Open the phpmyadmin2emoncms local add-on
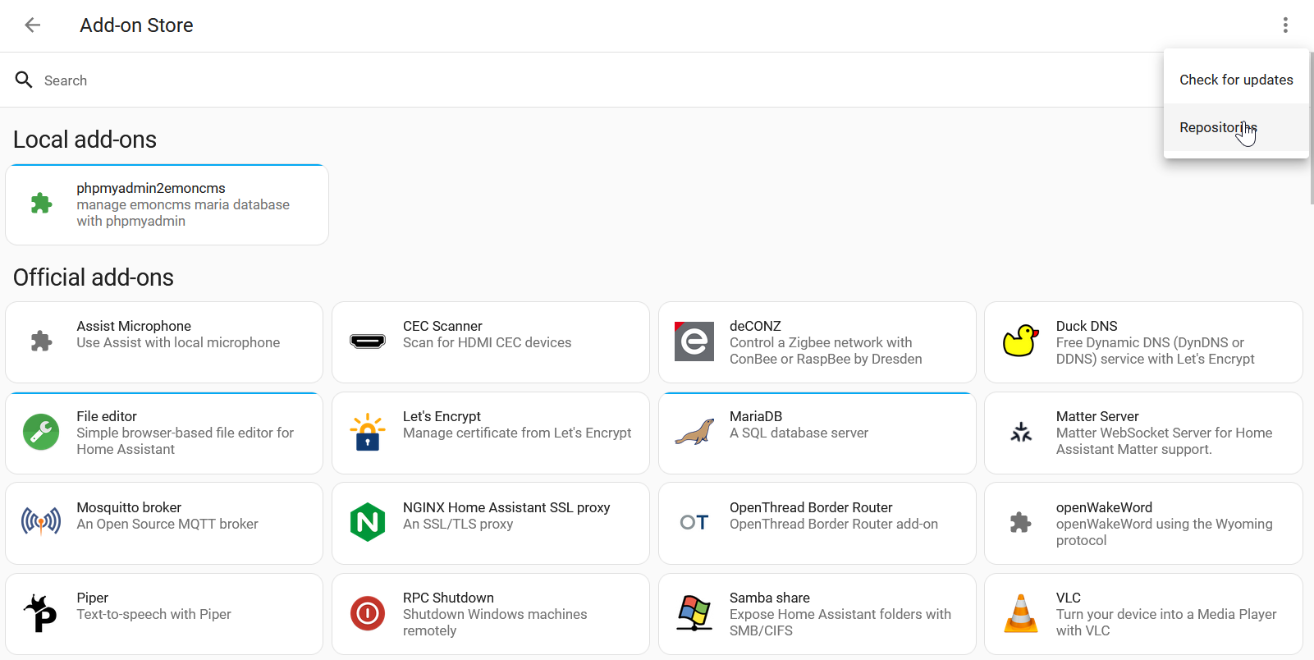 tap(167, 205)
